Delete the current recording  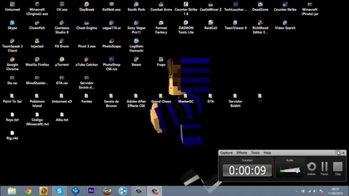pos(311,169)
